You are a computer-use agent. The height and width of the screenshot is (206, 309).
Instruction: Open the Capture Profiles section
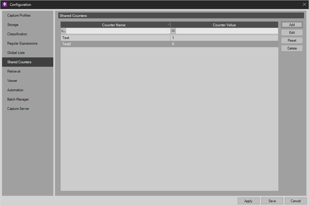point(28,15)
